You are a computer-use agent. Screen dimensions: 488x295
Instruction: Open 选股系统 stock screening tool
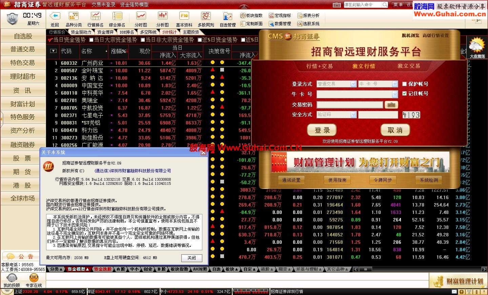click(x=308, y=24)
